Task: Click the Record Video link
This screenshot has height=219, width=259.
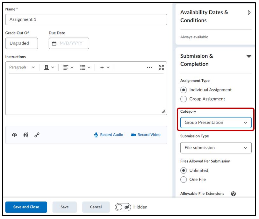Action: 146,135
